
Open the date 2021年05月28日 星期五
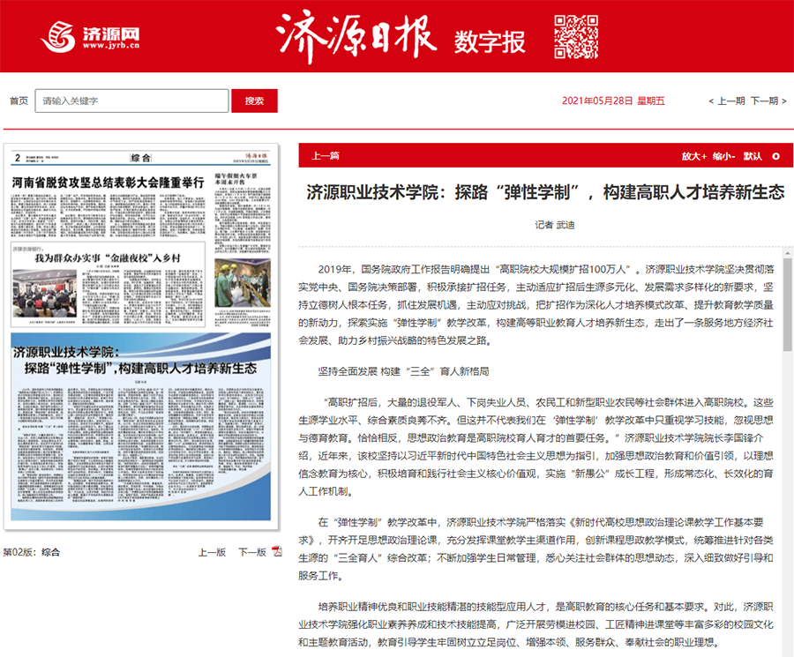pyautogui.click(x=613, y=101)
